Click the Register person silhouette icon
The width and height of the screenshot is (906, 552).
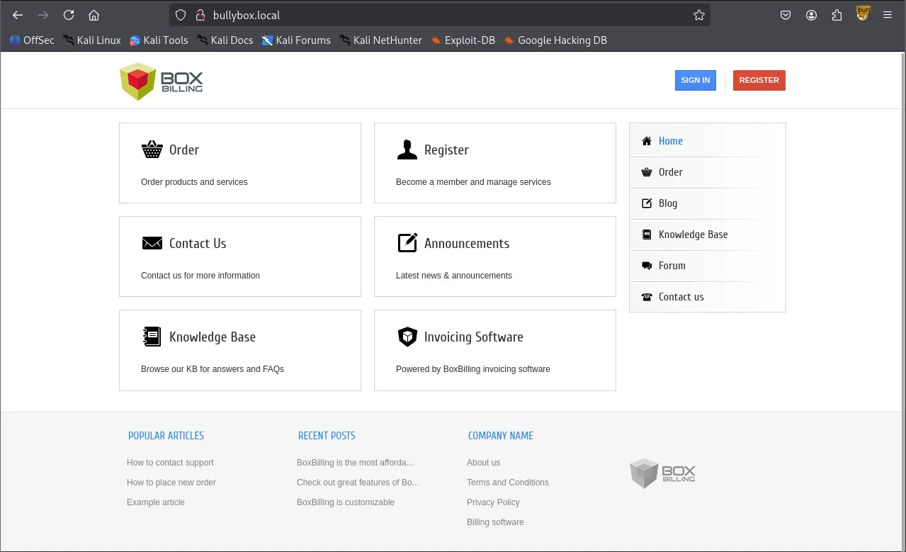407,150
